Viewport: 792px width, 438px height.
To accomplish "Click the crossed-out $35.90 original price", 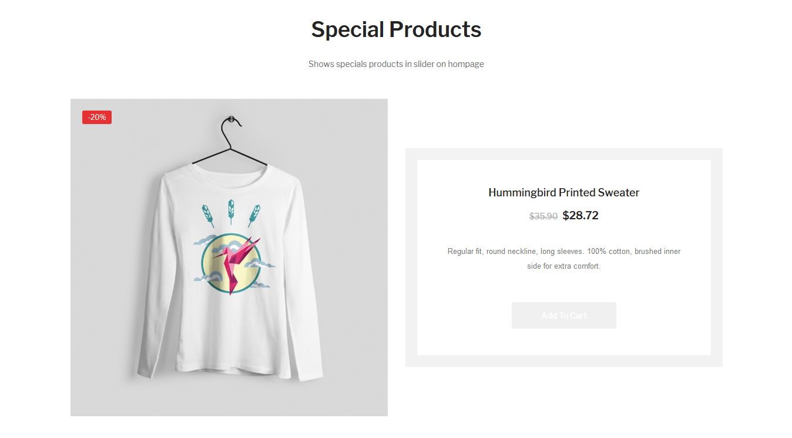I will click(x=543, y=216).
